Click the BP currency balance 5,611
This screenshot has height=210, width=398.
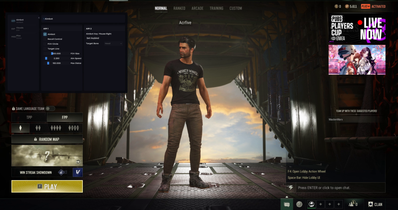pos(351,6)
